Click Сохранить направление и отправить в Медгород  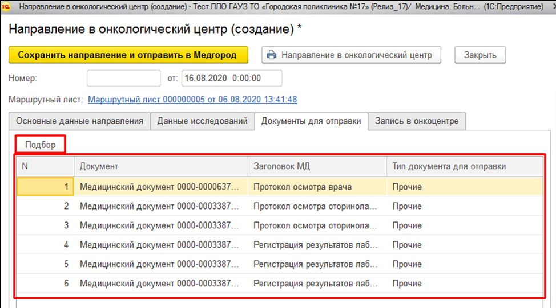130,55
